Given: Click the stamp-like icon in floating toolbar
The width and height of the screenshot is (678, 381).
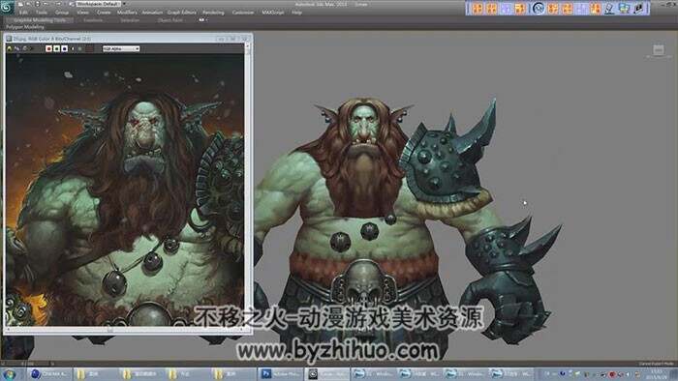Looking at the screenshot, I should coord(609,8).
